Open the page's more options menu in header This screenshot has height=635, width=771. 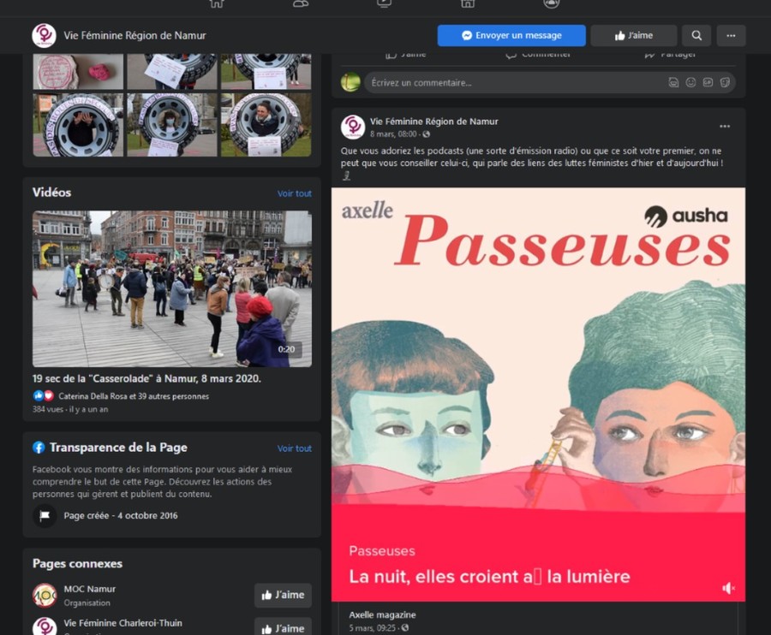point(731,35)
